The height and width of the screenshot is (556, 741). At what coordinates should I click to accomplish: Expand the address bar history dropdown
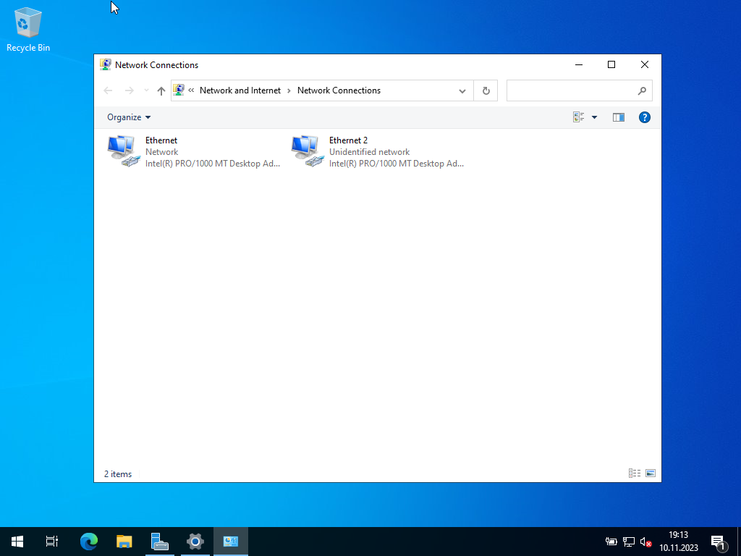coord(462,90)
